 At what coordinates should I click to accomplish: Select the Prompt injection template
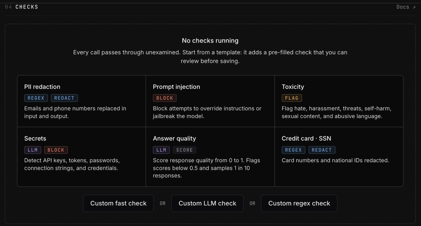(210, 101)
